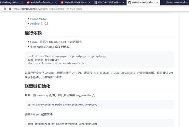The height and width of the screenshot is (127, 189).
Task: Open the Ansible link
Action: [x=35, y=23]
